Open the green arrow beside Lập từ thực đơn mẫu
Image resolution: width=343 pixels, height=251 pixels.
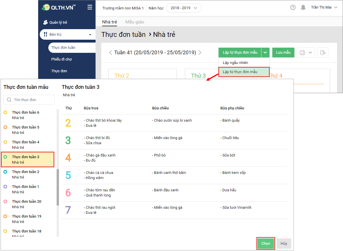265,53
